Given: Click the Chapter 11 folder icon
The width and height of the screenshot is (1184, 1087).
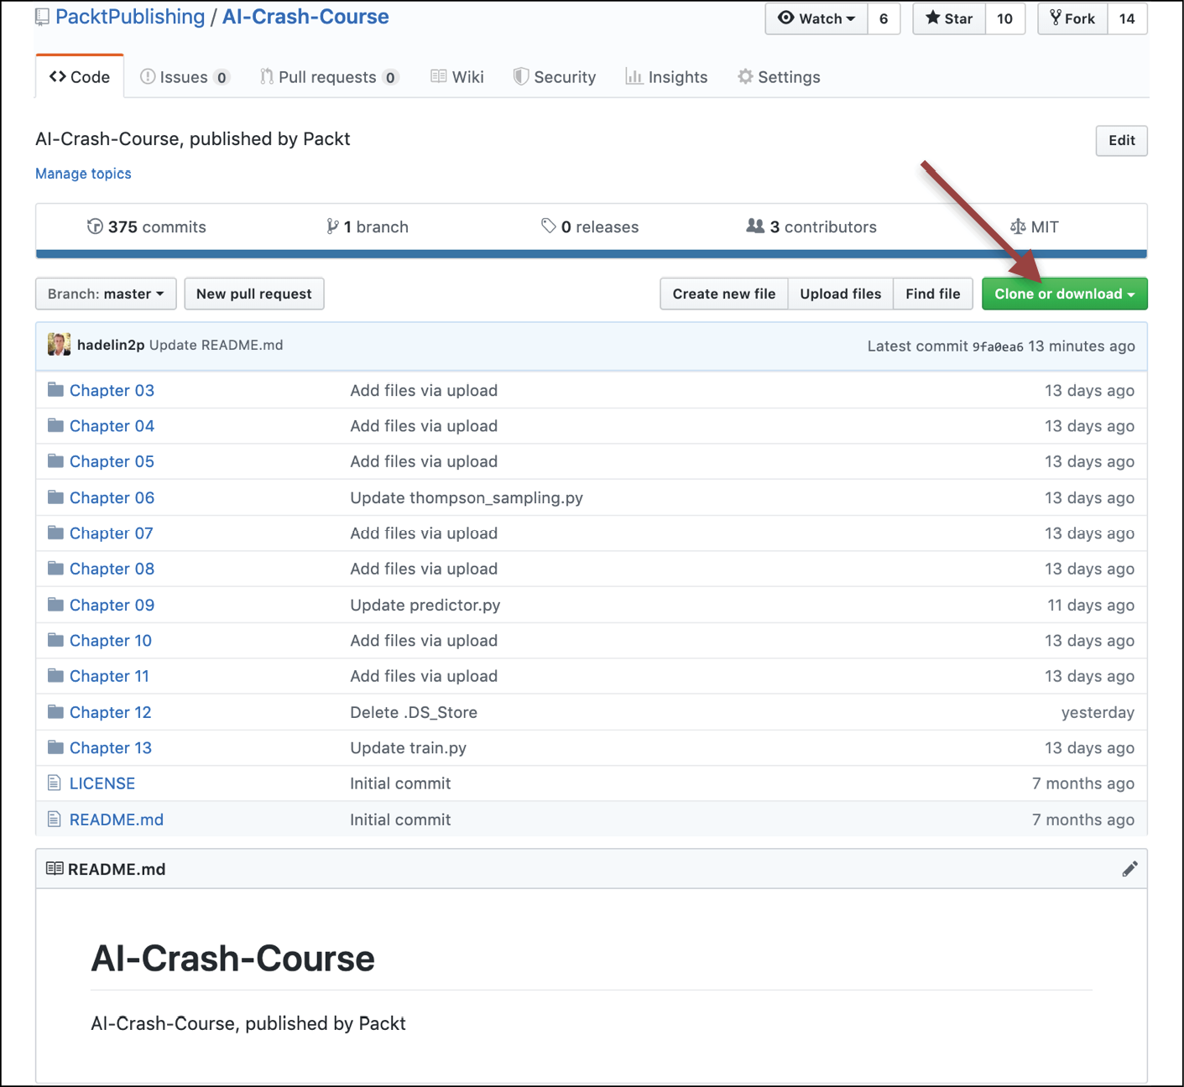Looking at the screenshot, I should tap(56, 676).
